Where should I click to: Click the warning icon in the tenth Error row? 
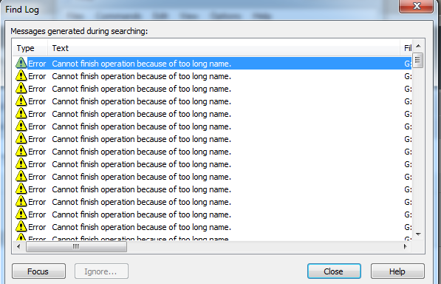click(21, 176)
